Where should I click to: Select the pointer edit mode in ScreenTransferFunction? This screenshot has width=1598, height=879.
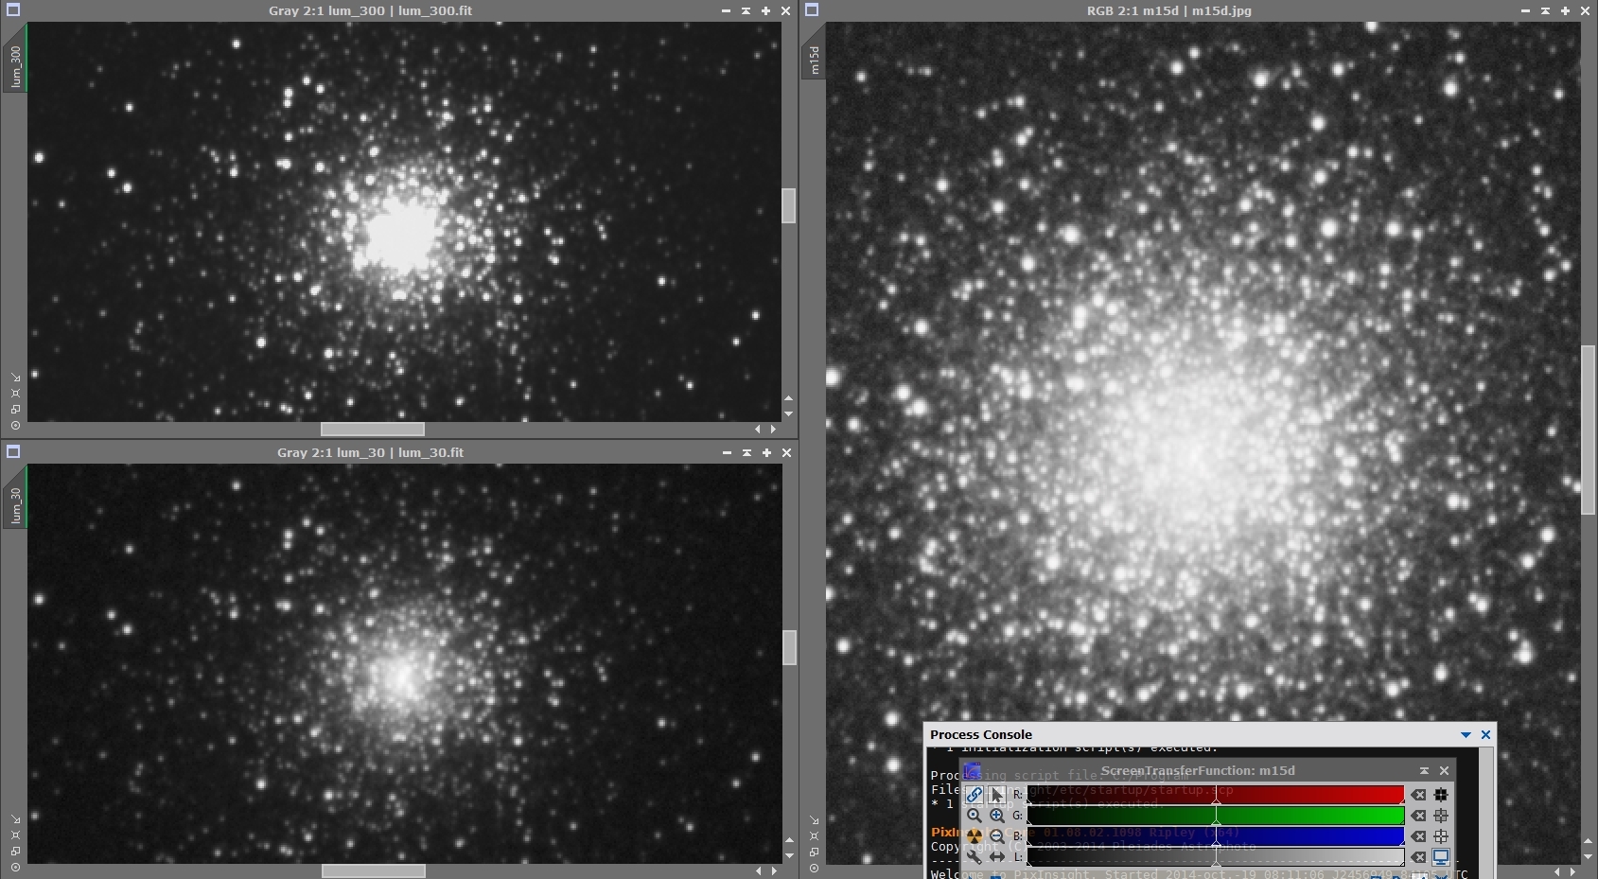997,795
